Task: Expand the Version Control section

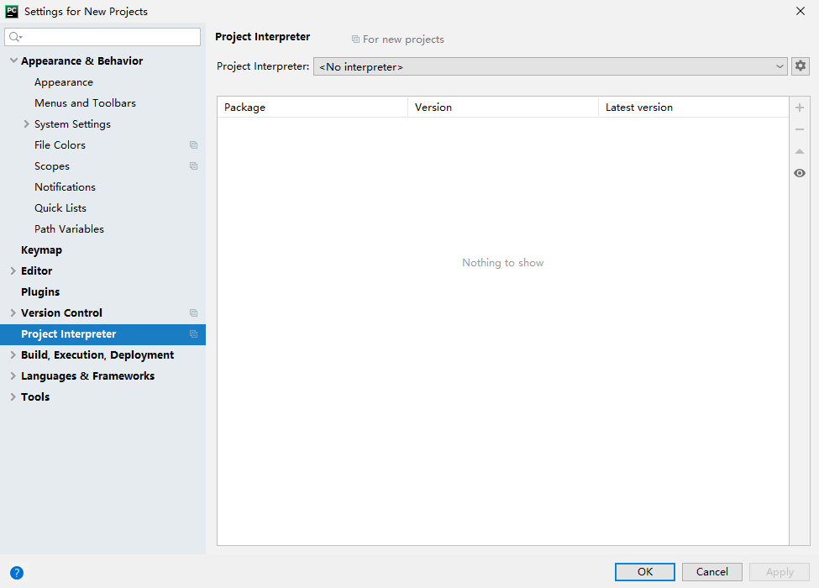Action: point(13,312)
